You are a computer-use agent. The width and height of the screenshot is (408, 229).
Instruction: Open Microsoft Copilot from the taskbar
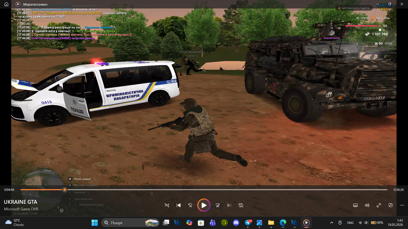click(189, 223)
